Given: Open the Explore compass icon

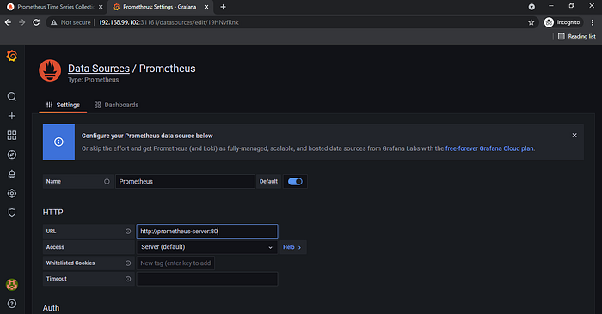Looking at the screenshot, I should pos(12,154).
